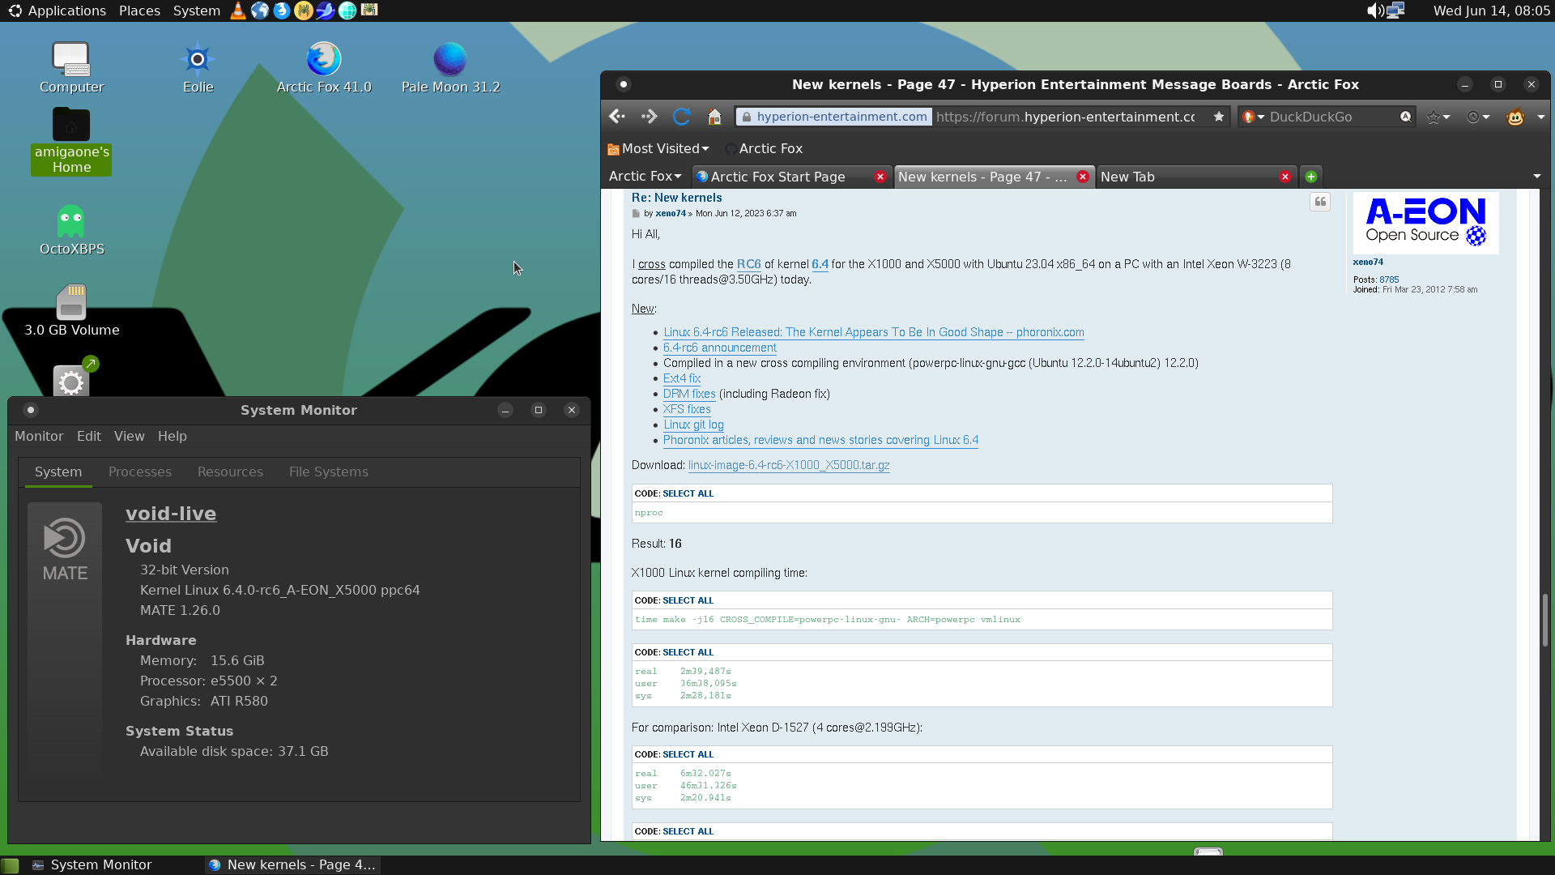Launch the blue bird launcher in top panel
1555x875 pixels.
click(326, 11)
